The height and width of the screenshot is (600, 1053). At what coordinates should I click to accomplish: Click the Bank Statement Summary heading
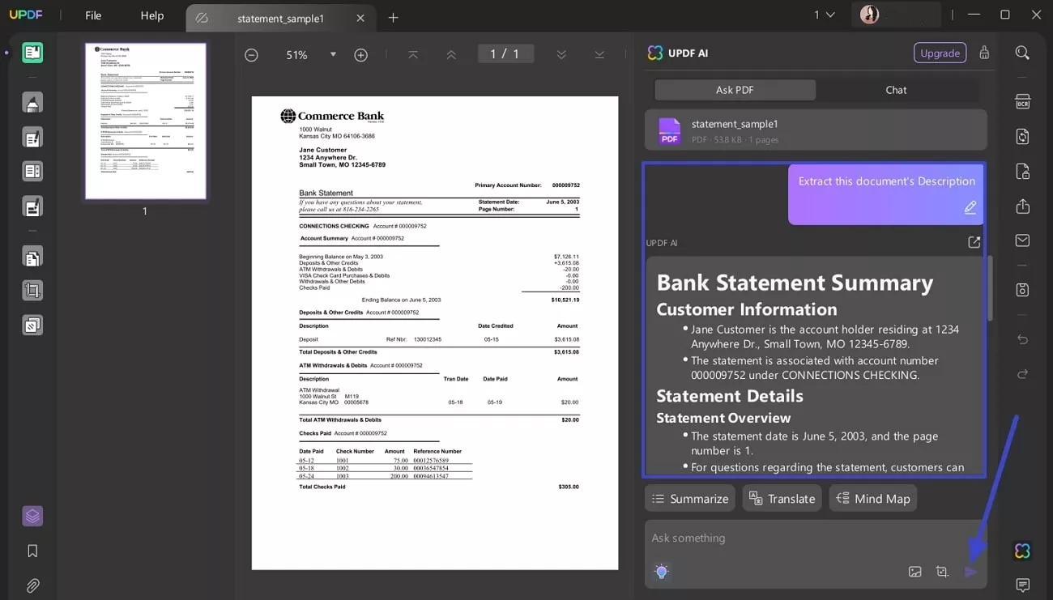(795, 283)
